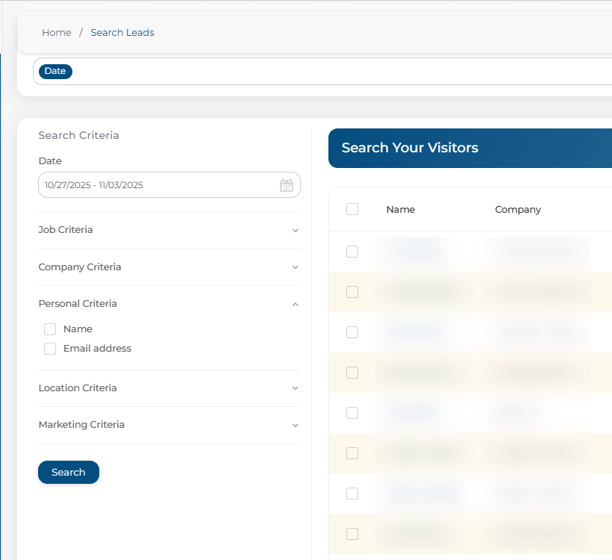This screenshot has width=612, height=560.
Task: Enable the Name criteria checkbox
Action: [50, 329]
